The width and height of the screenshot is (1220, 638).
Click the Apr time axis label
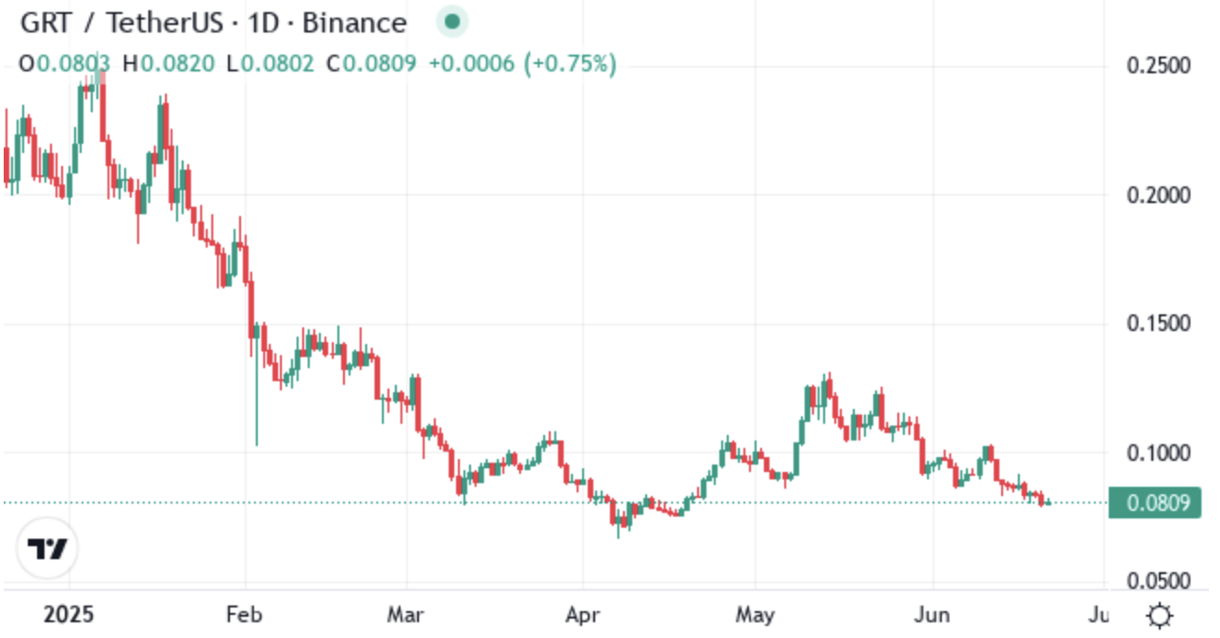click(x=582, y=616)
